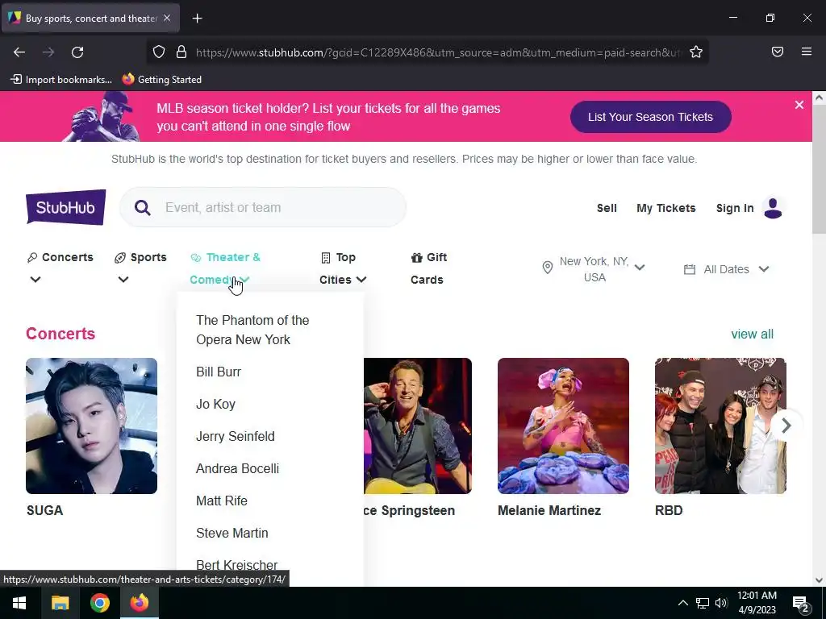Click the Melanie Martinez name label

pyautogui.click(x=549, y=510)
